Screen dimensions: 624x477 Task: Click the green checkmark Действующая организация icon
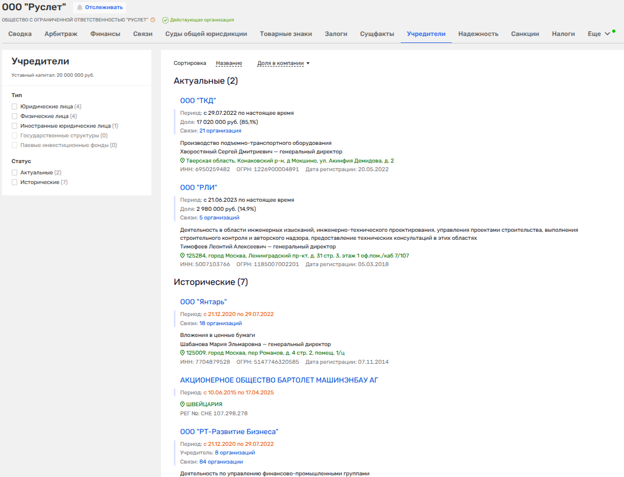165,20
